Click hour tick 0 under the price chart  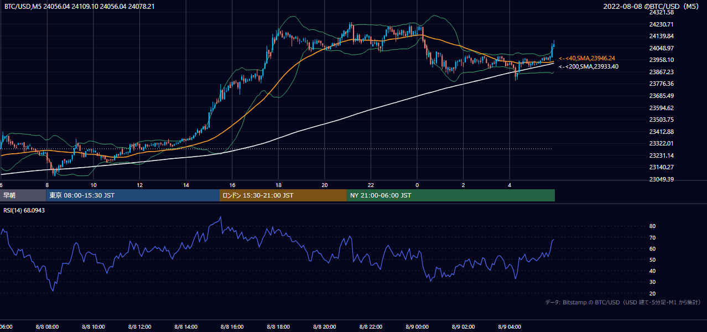[x=417, y=185]
